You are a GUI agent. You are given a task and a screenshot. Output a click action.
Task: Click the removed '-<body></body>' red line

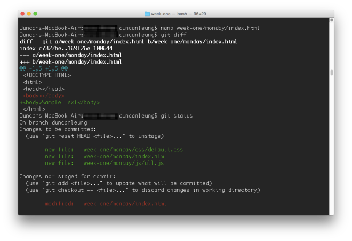42,96
